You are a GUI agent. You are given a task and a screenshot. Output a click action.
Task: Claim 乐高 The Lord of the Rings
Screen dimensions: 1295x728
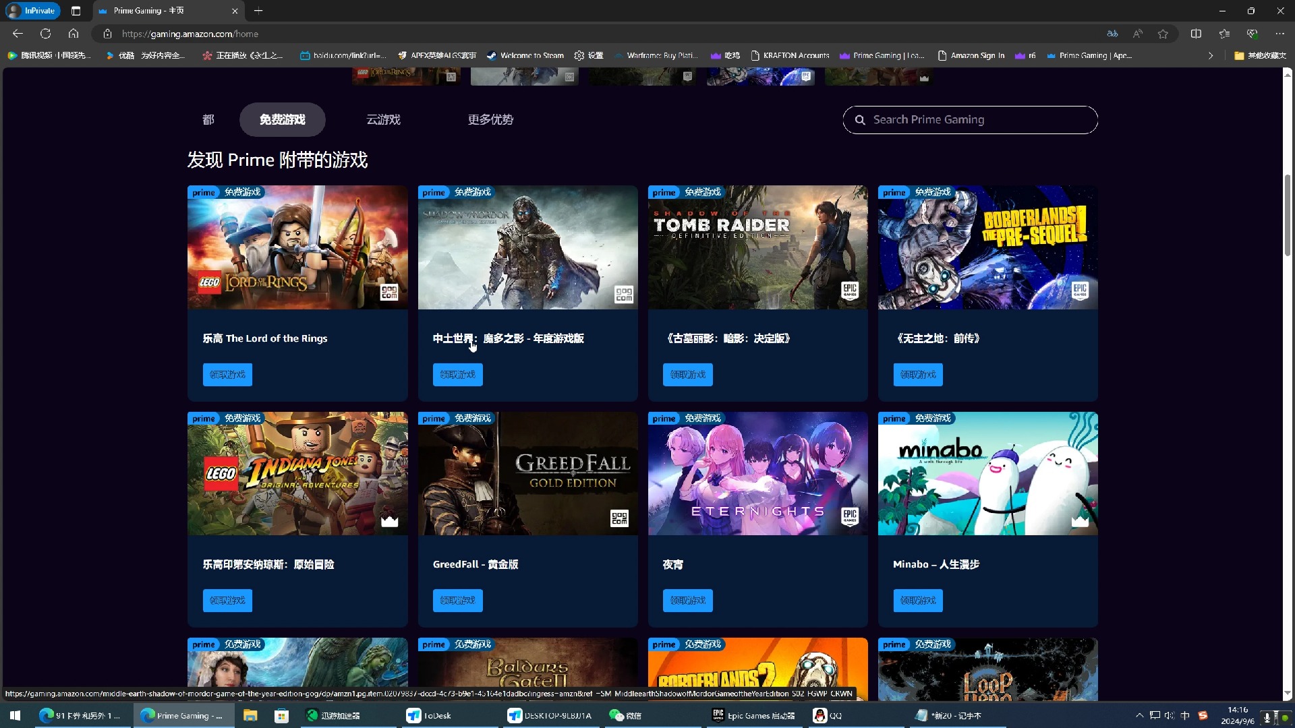(x=227, y=375)
